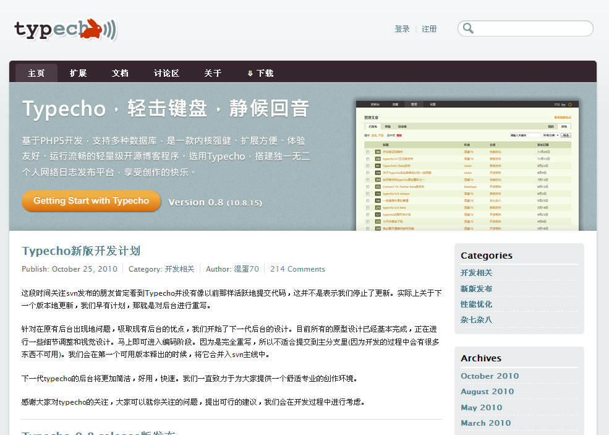Select 开发相关 in Categories sidebar
This screenshot has height=435, width=609.
(x=476, y=273)
